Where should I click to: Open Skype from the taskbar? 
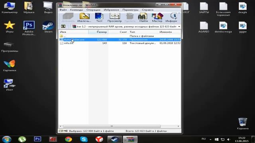click(84, 139)
